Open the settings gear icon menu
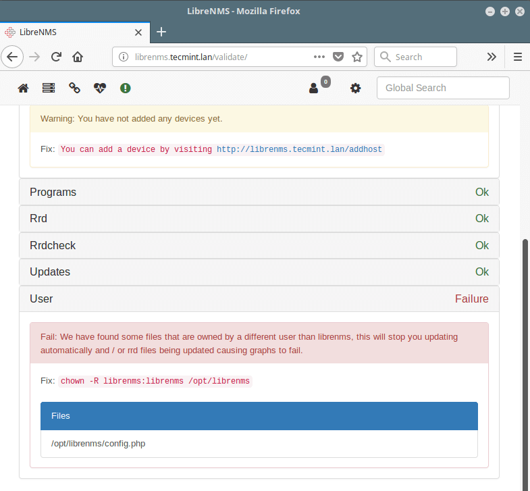 [x=355, y=88]
